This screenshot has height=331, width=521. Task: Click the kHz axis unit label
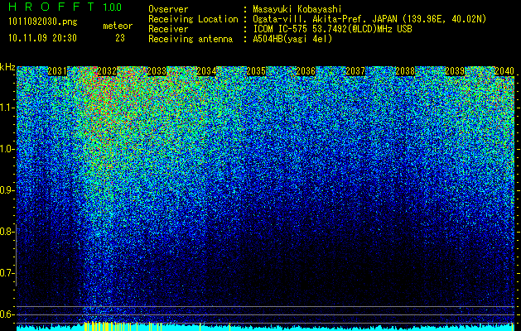pos(7,67)
